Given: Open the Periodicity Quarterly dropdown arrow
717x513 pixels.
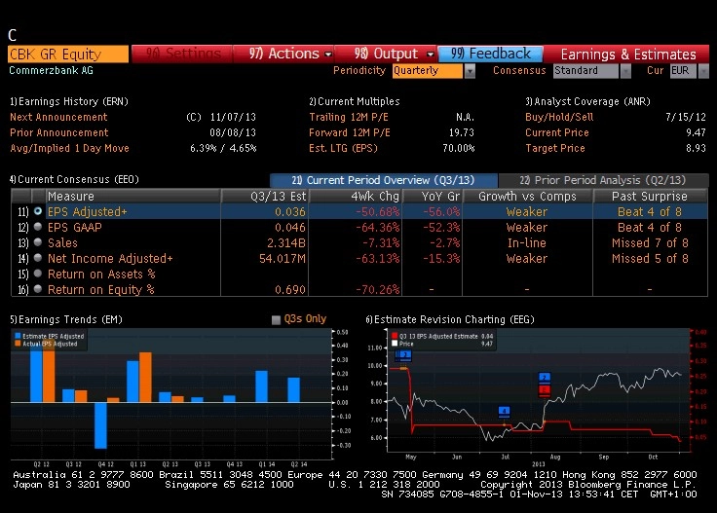Looking at the screenshot, I should pyautogui.click(x=470, y=71).
